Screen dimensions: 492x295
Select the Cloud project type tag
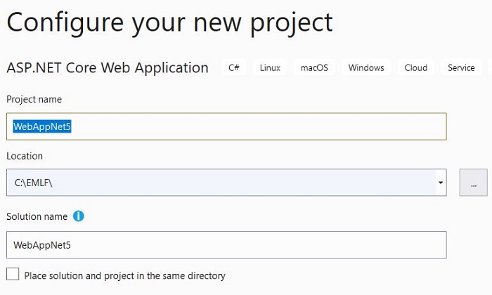point(416,68)
